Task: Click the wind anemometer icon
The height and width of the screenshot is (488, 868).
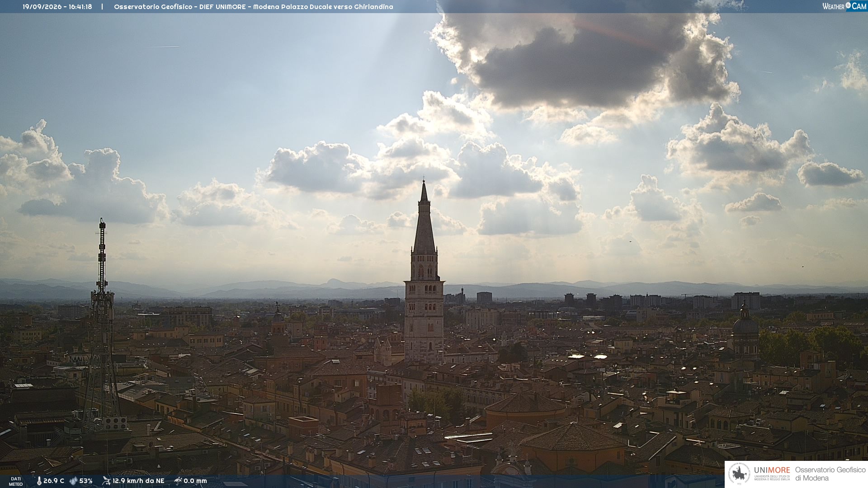Action: point(106,481)
